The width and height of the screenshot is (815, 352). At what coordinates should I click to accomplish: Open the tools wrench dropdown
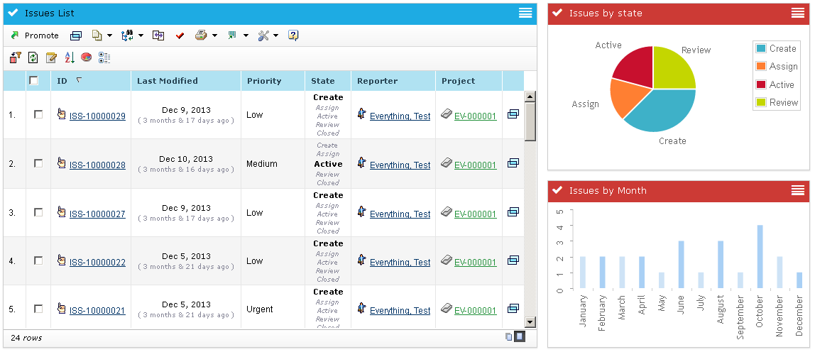[x=275, y=35]
